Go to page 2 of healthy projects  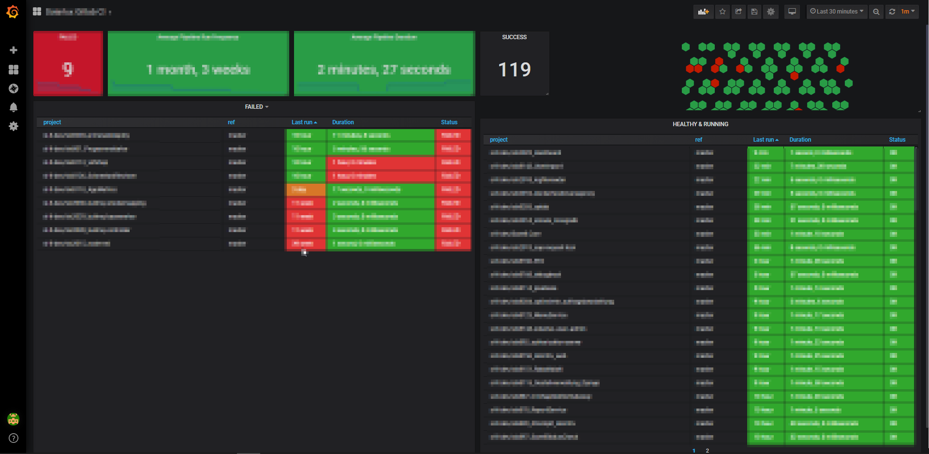point(707,451)
